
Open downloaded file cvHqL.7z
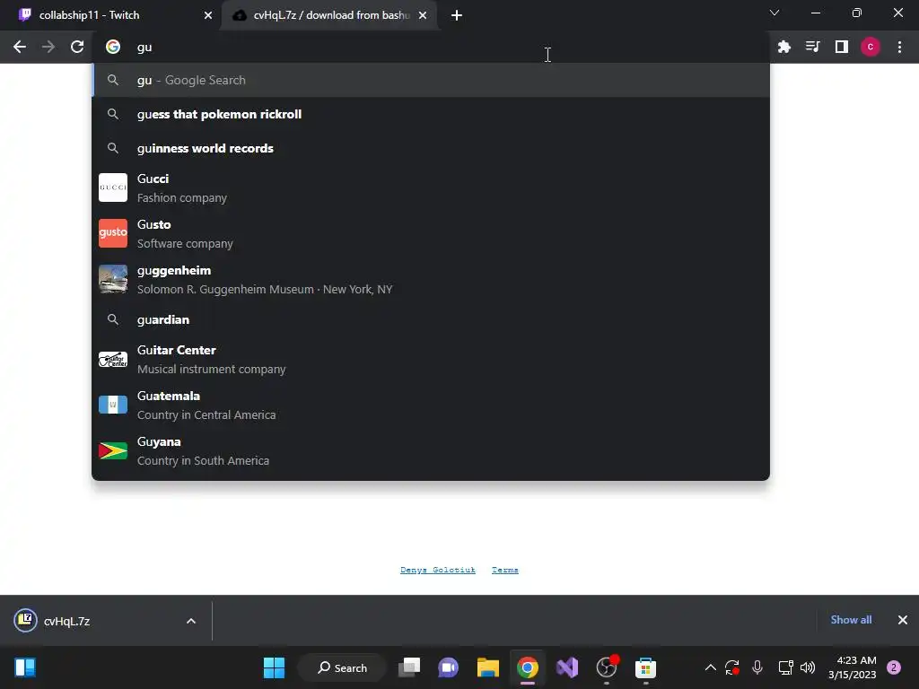(x=88, y=621)
